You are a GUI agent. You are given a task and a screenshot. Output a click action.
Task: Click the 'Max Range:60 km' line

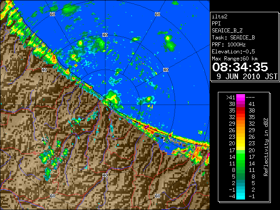(x=235, y=59)
